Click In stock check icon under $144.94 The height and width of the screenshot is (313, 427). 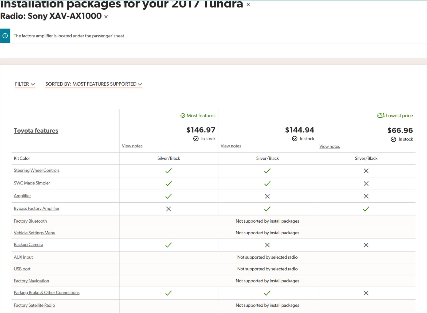tap(295, 139)
